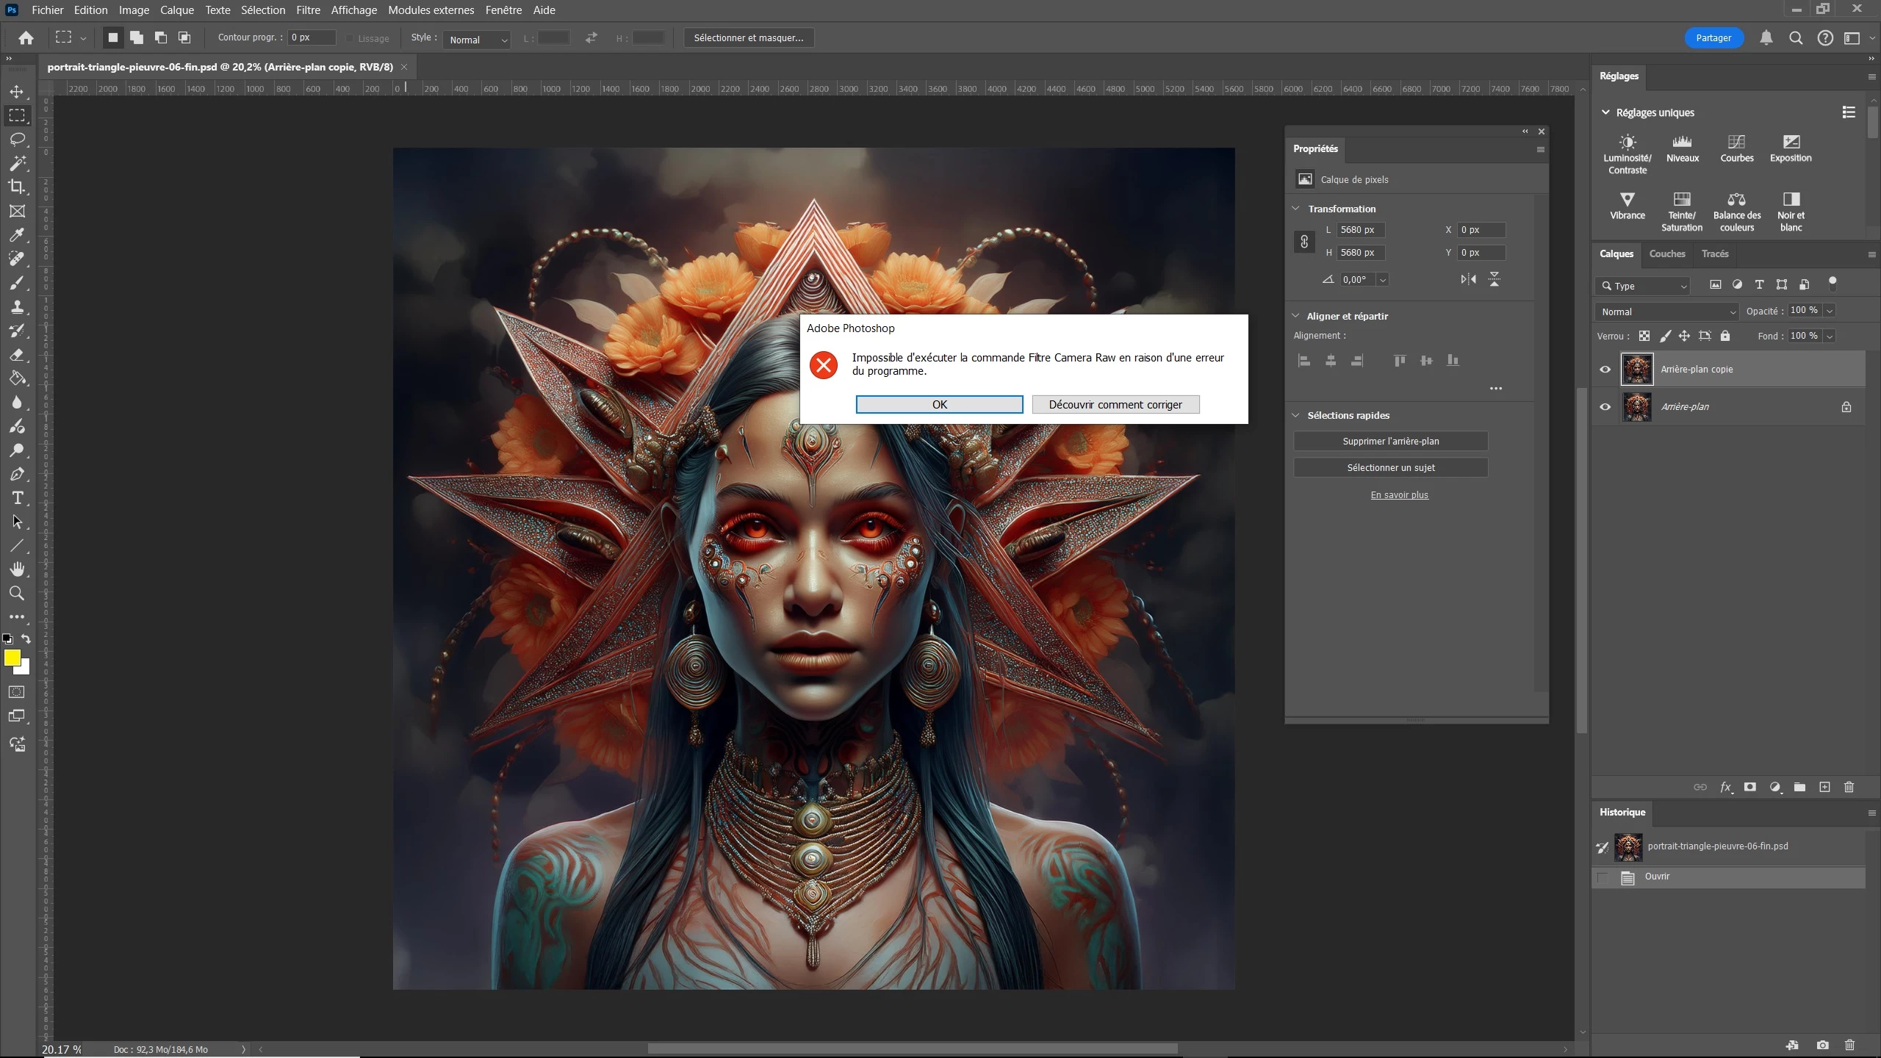Open the Style dropdown in options bar
The width and height of the screenshot is (1881, 1058).
[478, 39]
